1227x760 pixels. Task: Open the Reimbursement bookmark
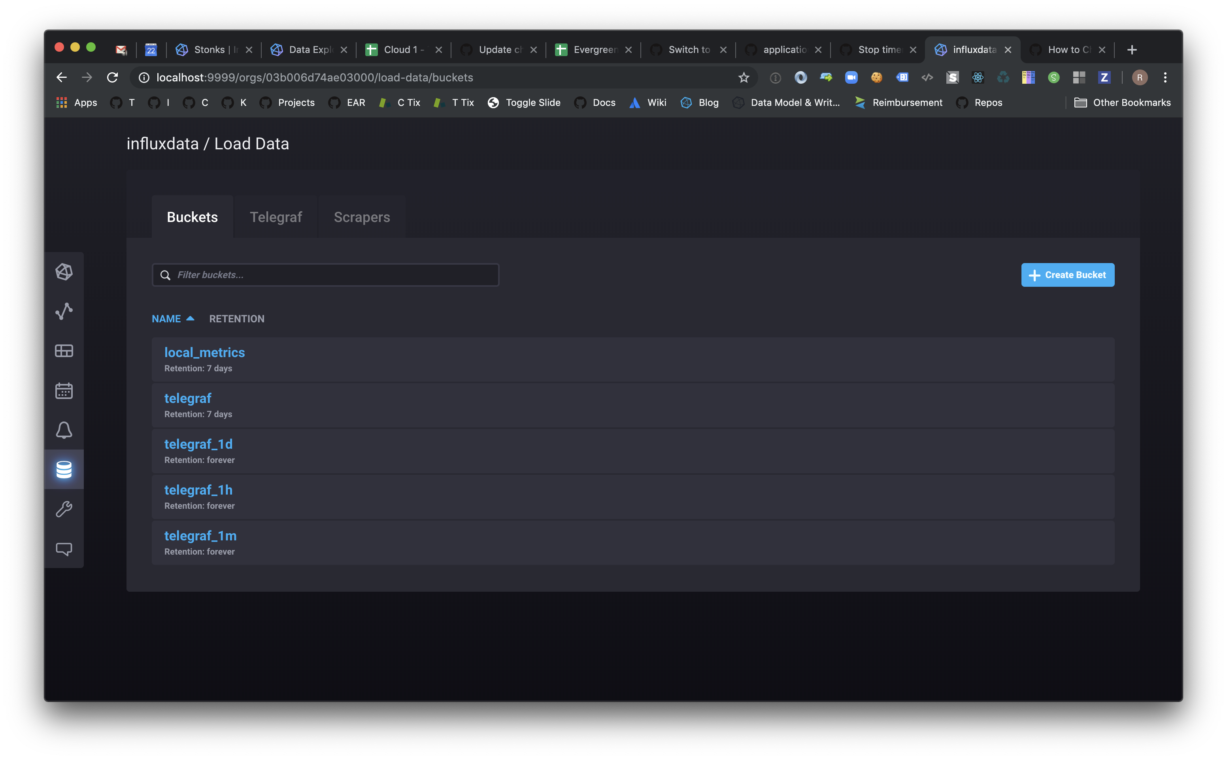pyautogui.click(x=898, y=103)
